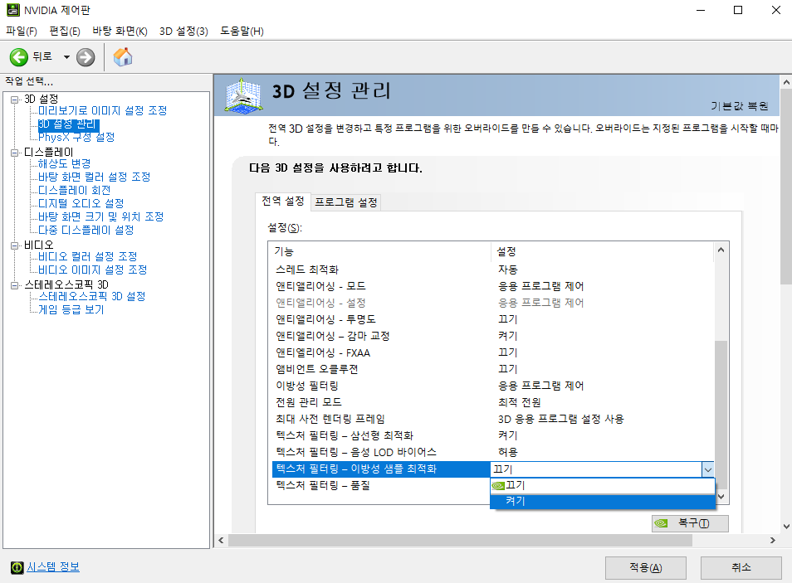Click the 적용(A) button
792x583 pixels.
[x=646, y=568]
